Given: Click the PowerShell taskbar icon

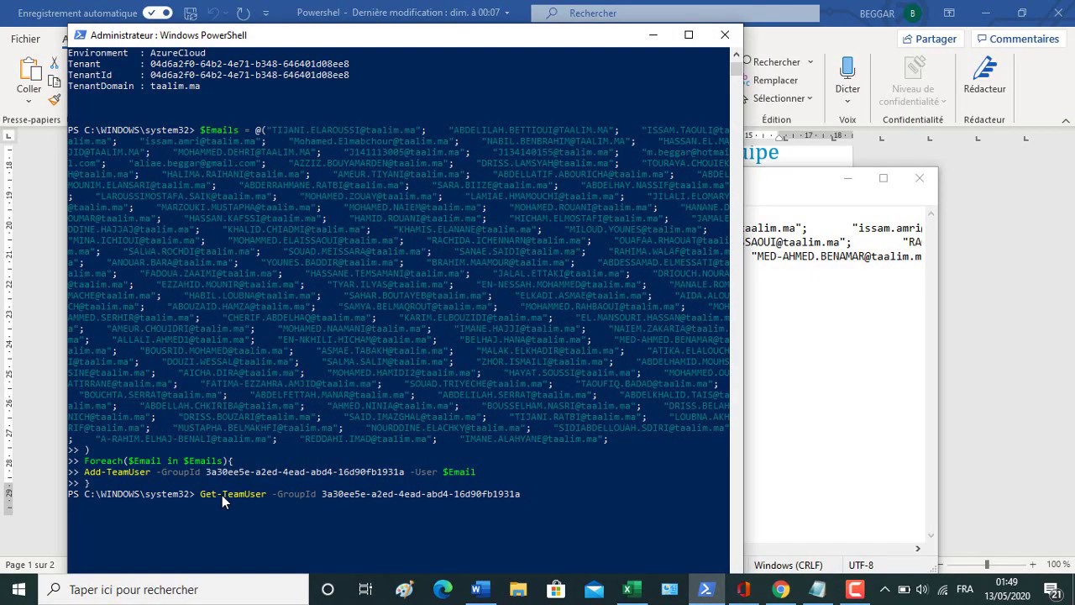Looking at the screenshot, I should pos(705,589).
